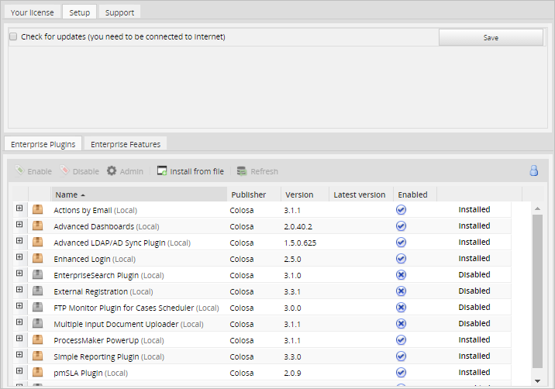Click the Disable plugin toolbar icon
Image resolution: width=555 pixels, height=389 pixels.
65,171
